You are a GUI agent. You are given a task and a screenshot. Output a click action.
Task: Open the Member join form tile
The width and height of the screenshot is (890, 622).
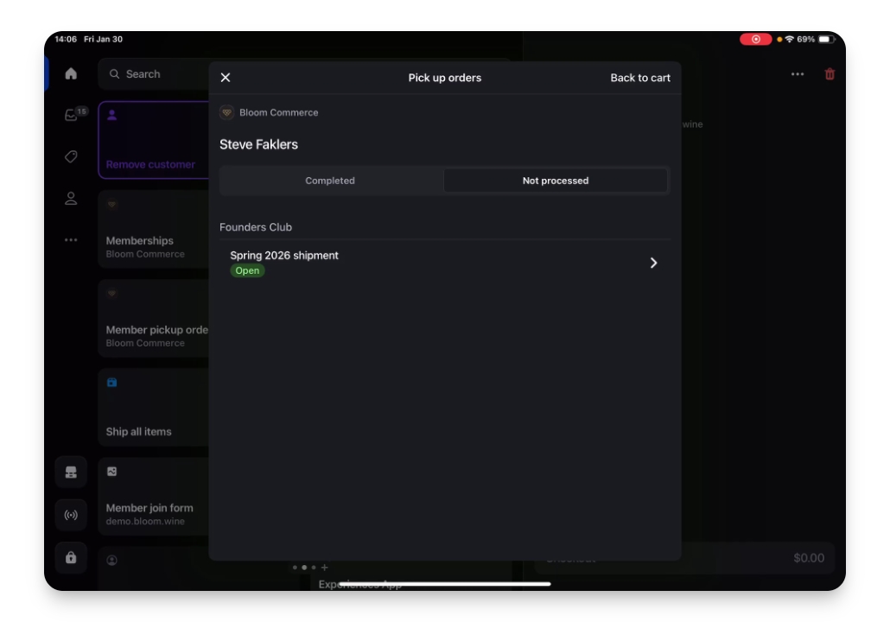coord(154,497)
